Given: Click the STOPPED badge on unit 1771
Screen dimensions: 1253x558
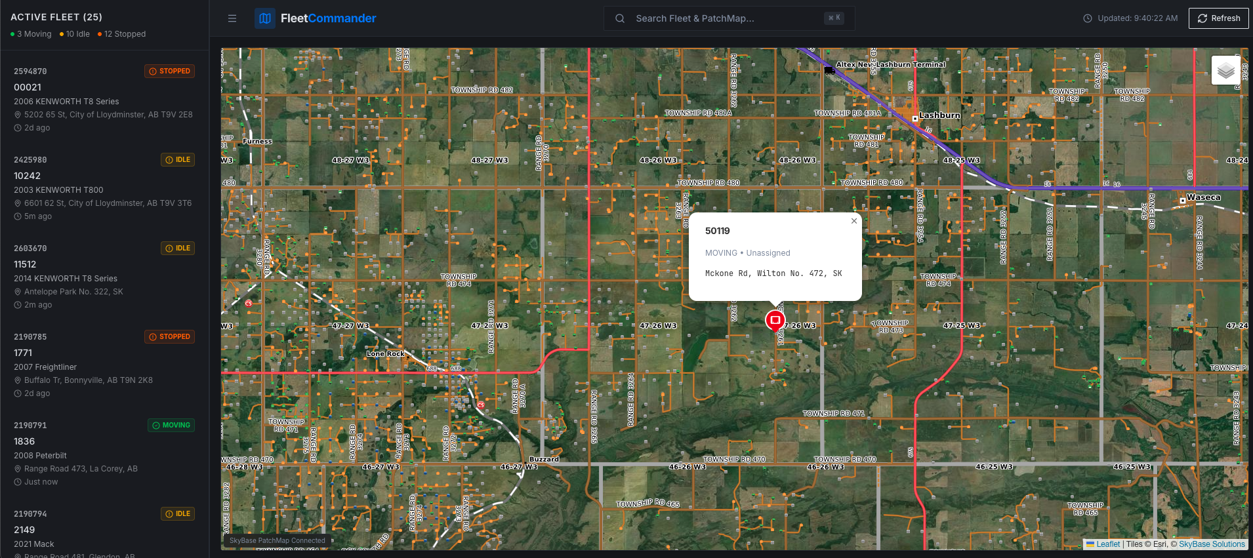Looking at the screenshot, I should tap(170, 337).
